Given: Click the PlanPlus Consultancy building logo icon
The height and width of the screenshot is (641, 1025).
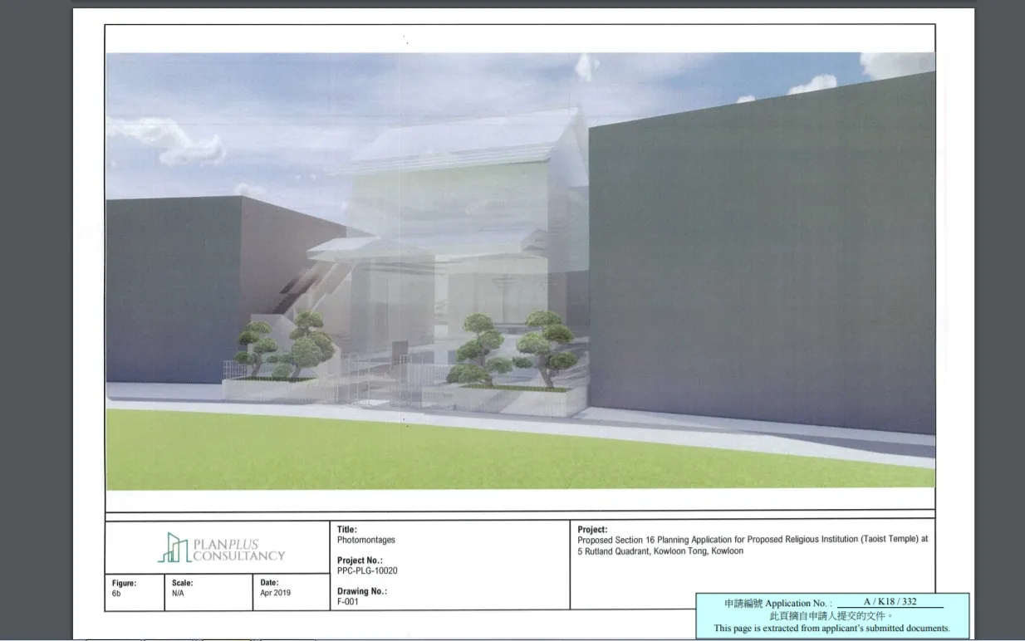Looking at the screenshot, I should click(173, 547).
